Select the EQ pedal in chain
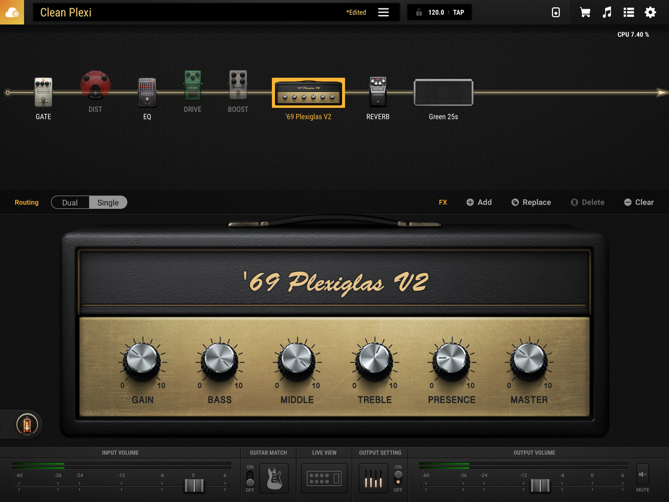The height and width of the screenshot is (502, 669). click(147, 92)
